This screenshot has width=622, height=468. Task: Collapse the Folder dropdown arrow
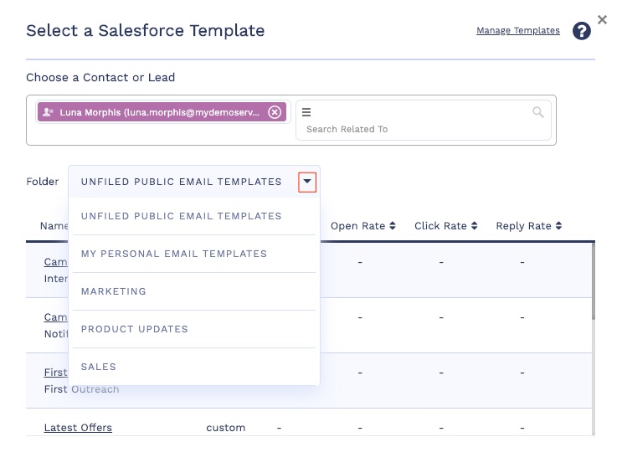click(x=308, y=182)
